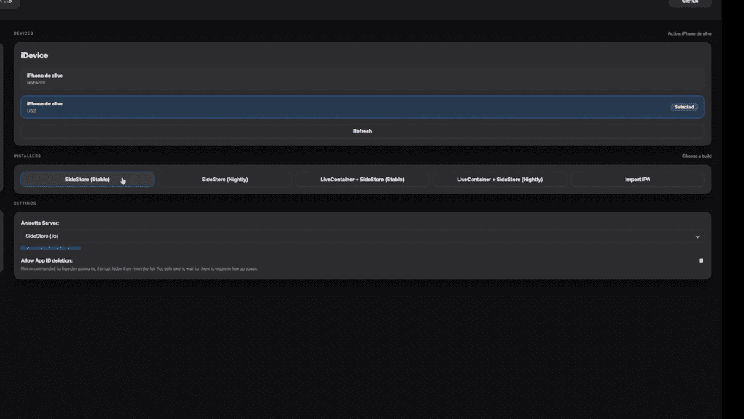Select the SideStore (Stable) installer build
The width and height of the screenshot is (744, 419).
[86, 179]
